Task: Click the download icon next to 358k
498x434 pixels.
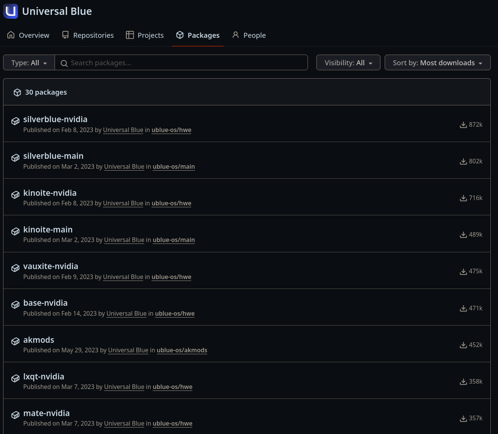Action: 463,382
